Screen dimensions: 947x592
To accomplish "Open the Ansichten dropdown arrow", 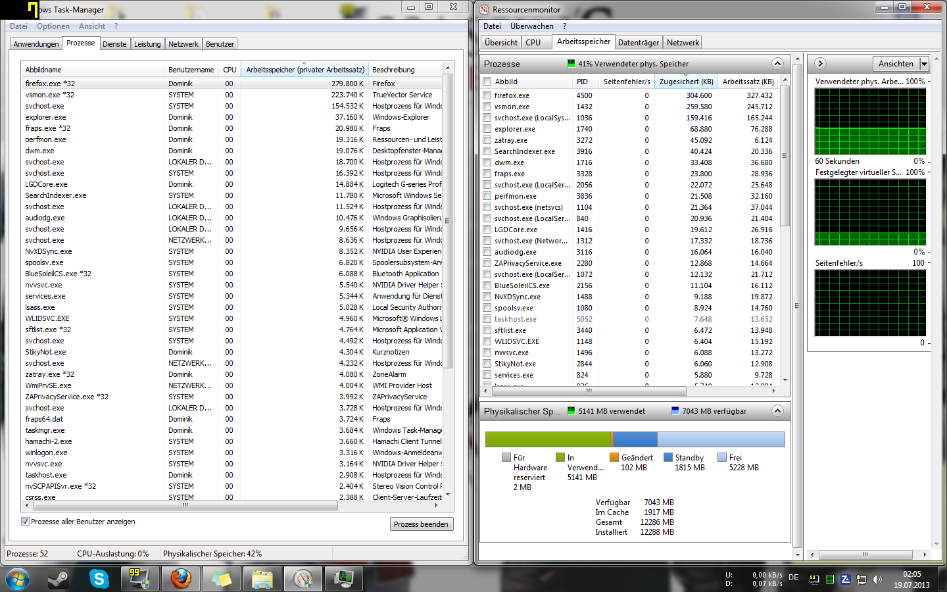I will 924,64.
